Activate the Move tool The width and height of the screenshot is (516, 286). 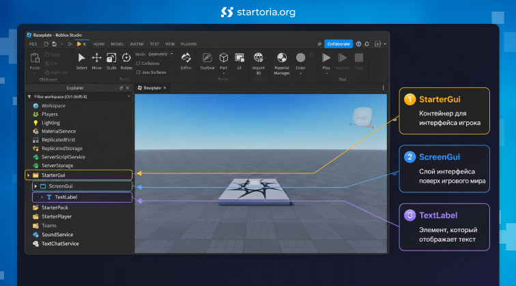pos(96,58)
